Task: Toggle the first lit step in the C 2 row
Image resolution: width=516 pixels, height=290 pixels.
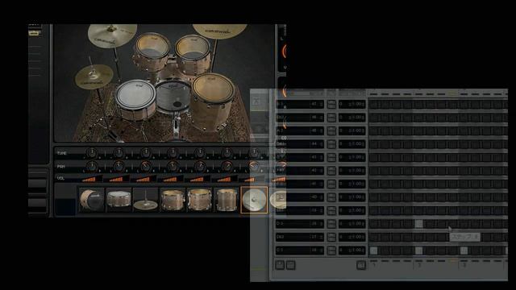Action: coord(373,251)
